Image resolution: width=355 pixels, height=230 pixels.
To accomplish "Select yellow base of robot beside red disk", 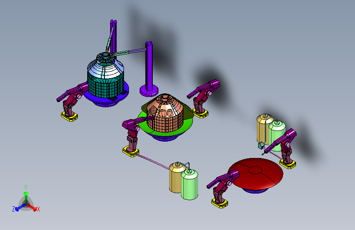I will 219,203.
